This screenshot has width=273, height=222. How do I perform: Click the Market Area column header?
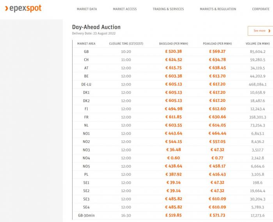pyautogui.click(x=86, y=44)
